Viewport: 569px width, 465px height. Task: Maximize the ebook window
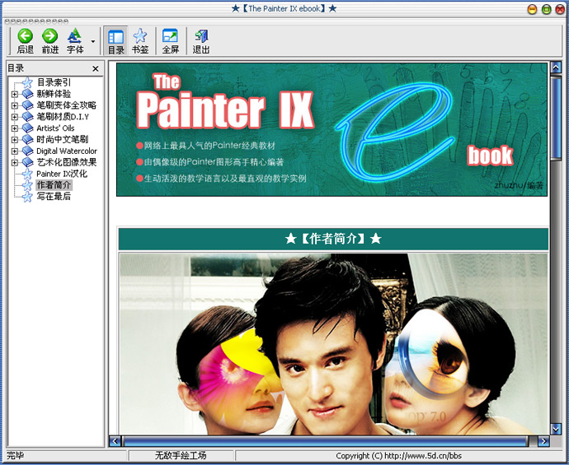click(x=546, y=9)
